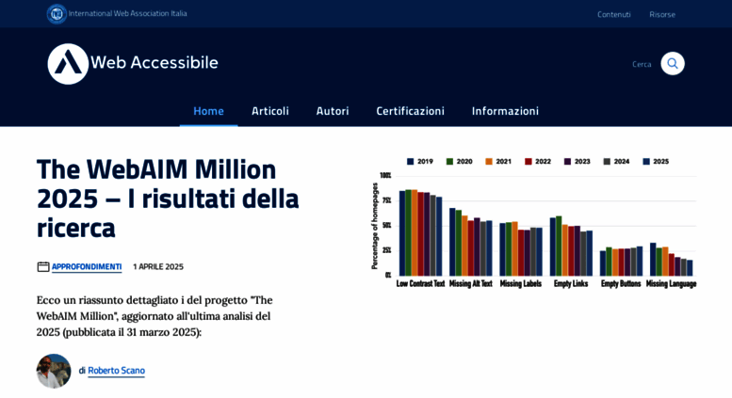
Task: Open the Approfondimenti category link
Action: [x=87, y=266]
